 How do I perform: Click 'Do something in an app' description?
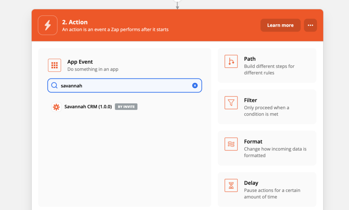[93, 69]
